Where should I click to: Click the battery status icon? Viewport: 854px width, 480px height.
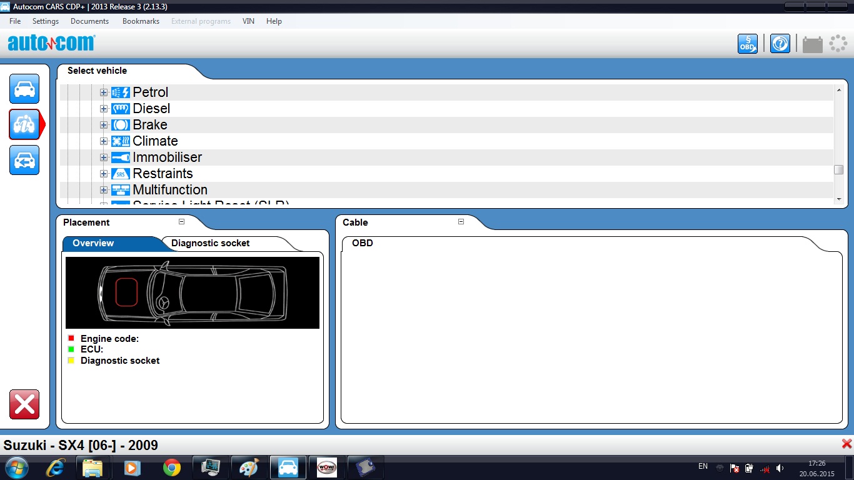click(813, 44)
